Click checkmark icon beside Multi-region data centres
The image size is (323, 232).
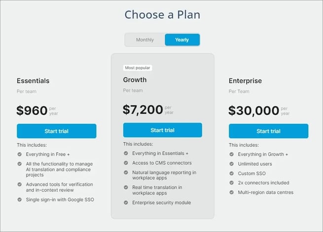tap(232, 192)
